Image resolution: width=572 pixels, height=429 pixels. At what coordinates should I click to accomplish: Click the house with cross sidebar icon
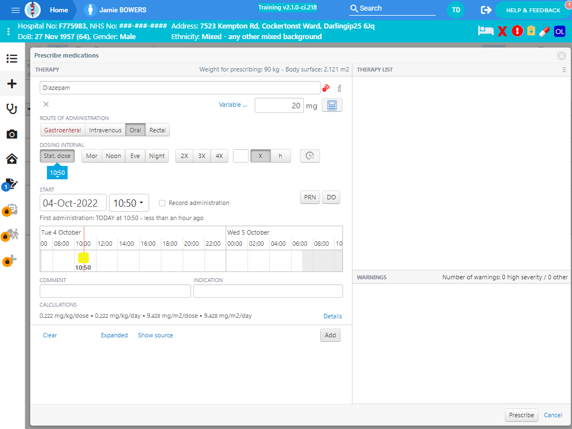coord(12,159)
